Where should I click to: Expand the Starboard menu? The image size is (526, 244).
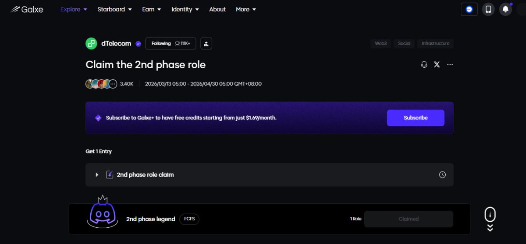coord(114,9)
